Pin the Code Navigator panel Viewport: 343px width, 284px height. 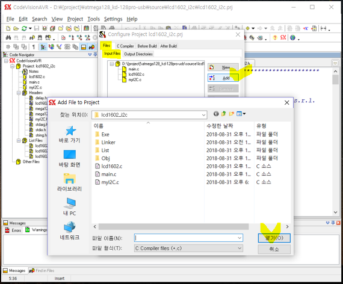pyautogui.click(x=95, y=55)
